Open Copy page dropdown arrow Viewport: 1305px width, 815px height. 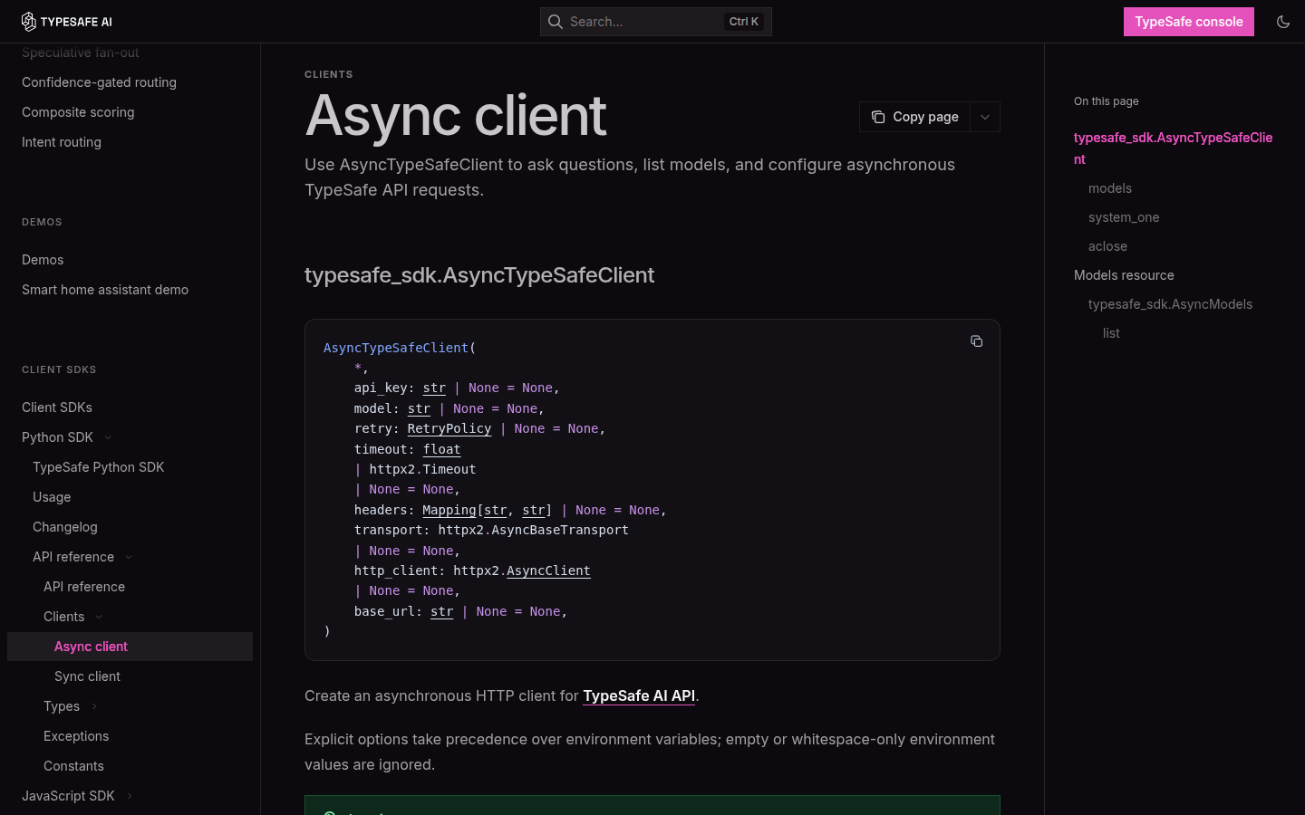click(x=985, y=117)
